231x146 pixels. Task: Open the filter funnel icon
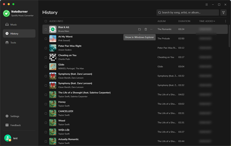[223, 12]
